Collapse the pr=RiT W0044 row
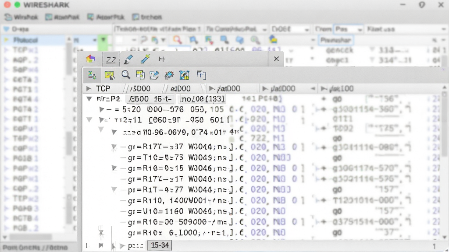 (114, 189)
